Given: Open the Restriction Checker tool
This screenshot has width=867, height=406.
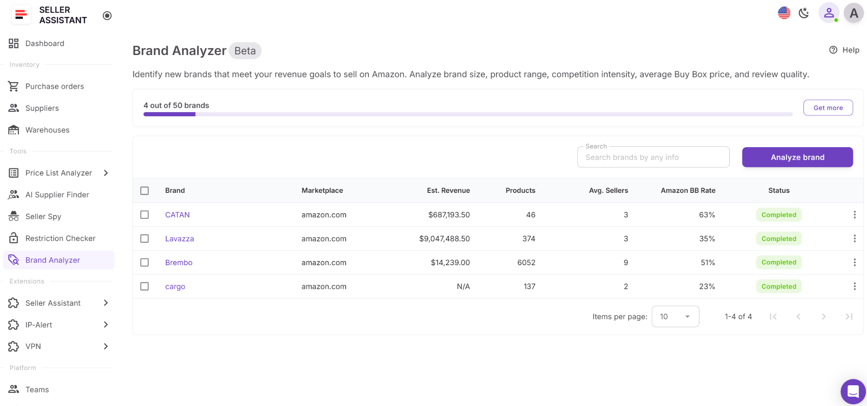Looking at the screenshot, I should pos(60,238).
